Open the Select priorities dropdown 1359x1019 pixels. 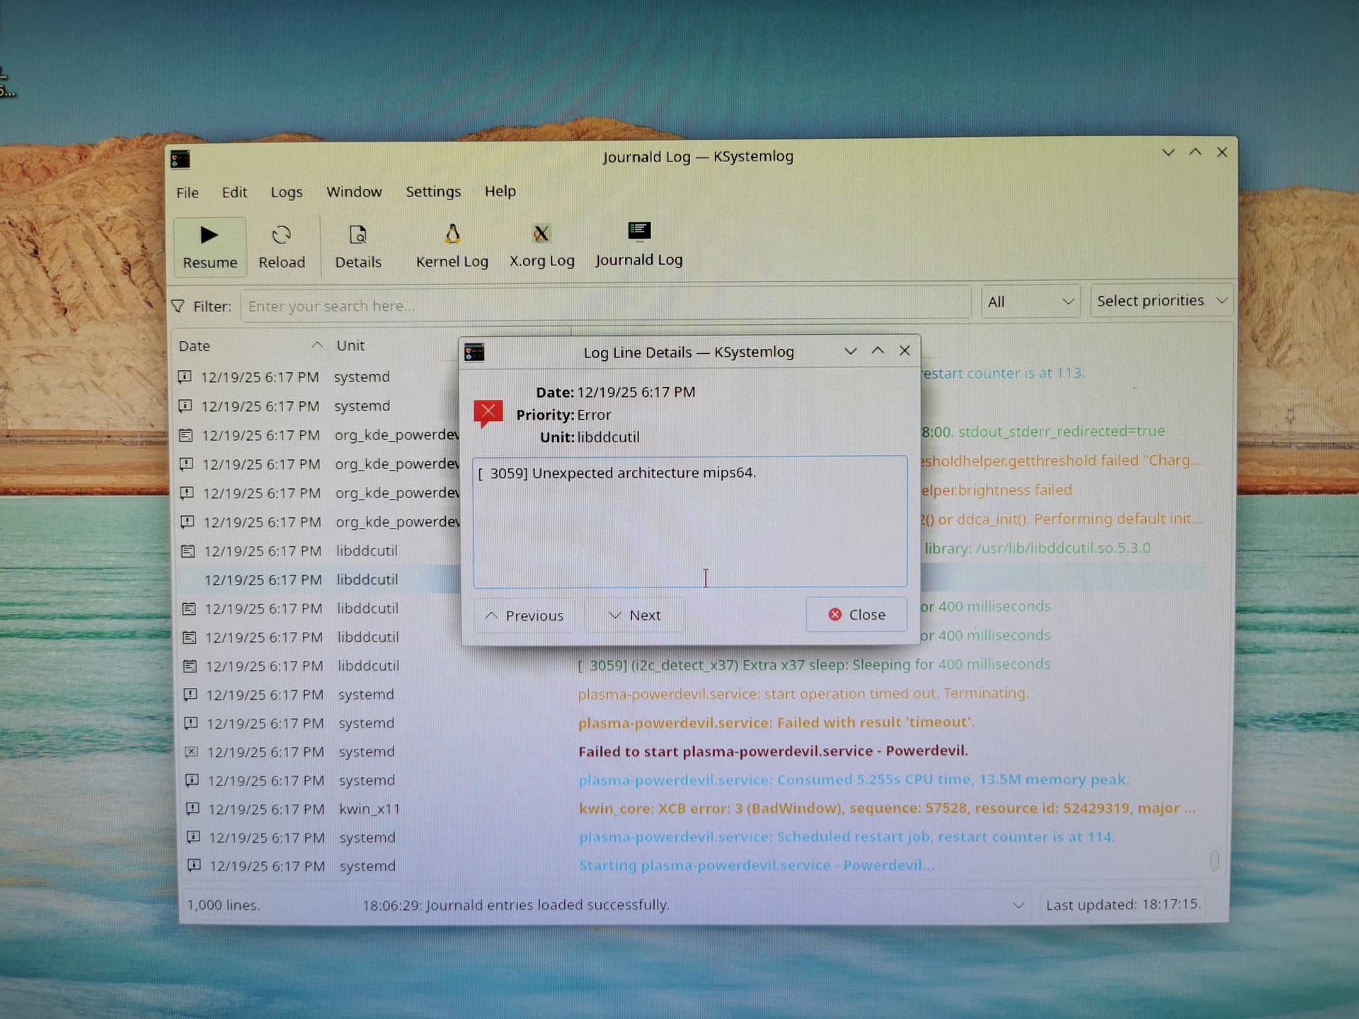coord(1161,301)
